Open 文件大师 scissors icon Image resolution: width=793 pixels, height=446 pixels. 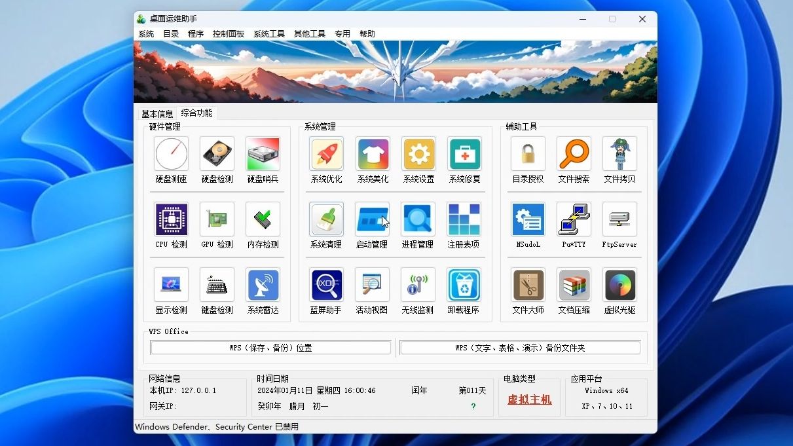(528, 285)
